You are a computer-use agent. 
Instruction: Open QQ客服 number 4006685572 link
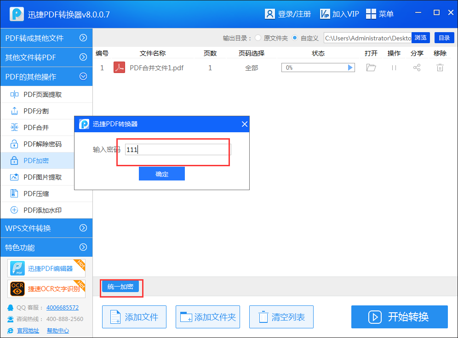coord(63,307)
